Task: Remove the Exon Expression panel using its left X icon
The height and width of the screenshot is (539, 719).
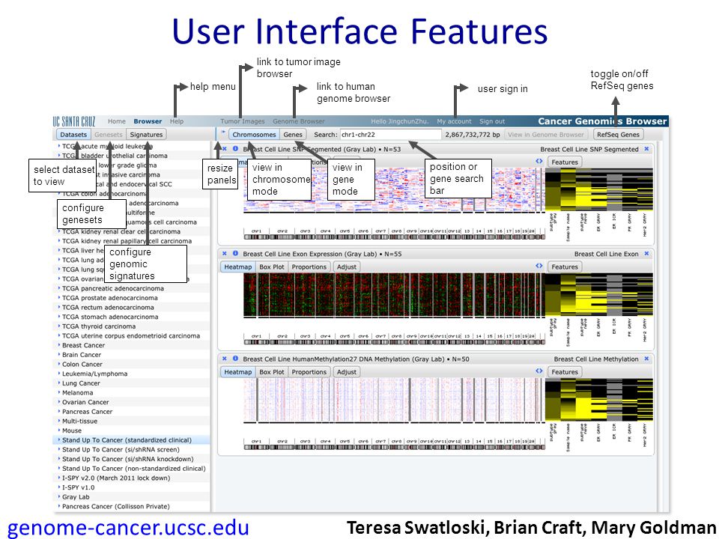Action: point(224,254)
